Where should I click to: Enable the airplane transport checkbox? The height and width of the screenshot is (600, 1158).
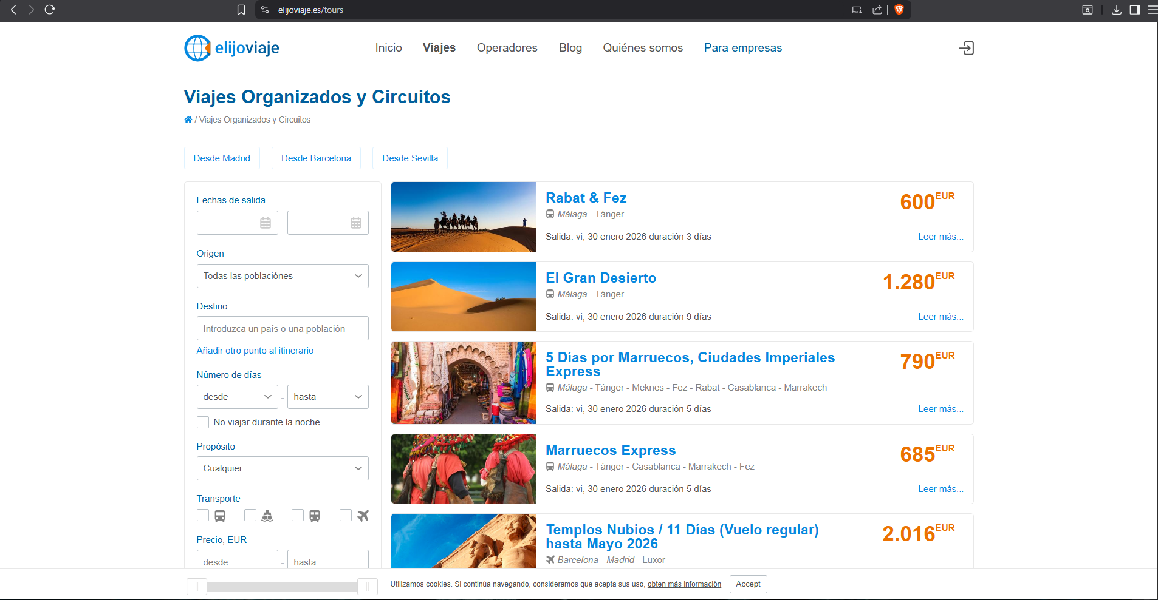coord(346,515)
